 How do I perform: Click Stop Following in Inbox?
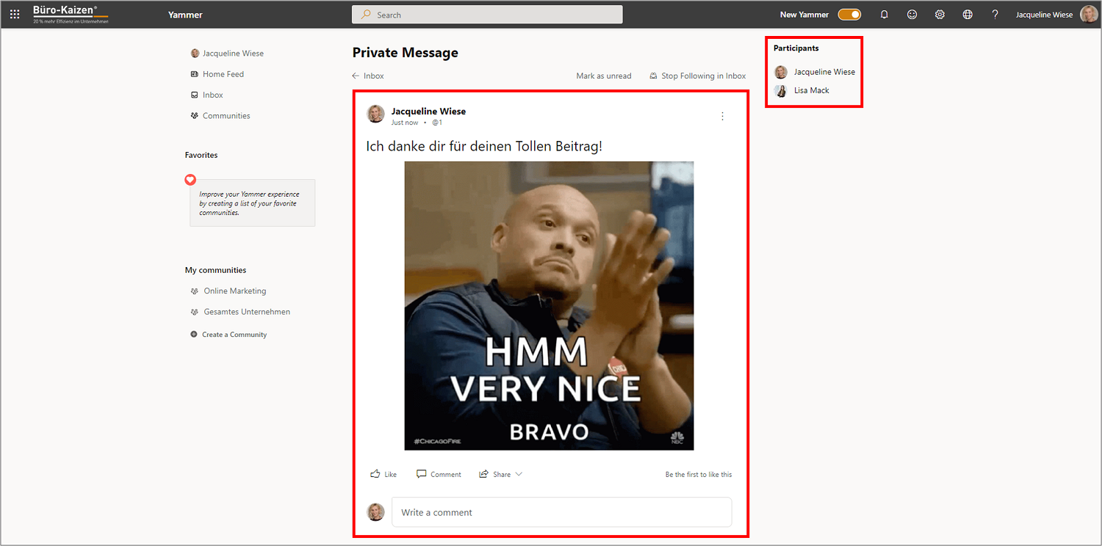pyautogui.click(x=703, y=76)
